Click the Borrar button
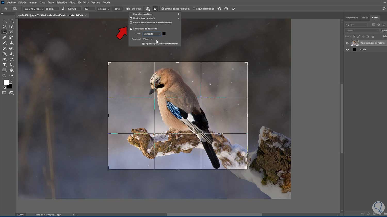This screenshot has height=217, width=387. 117,9
